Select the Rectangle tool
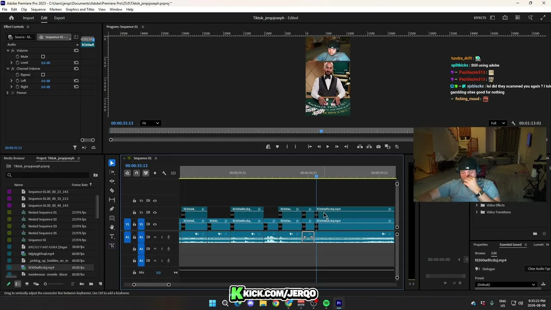The image size is (551, 310). pos(112,218)
